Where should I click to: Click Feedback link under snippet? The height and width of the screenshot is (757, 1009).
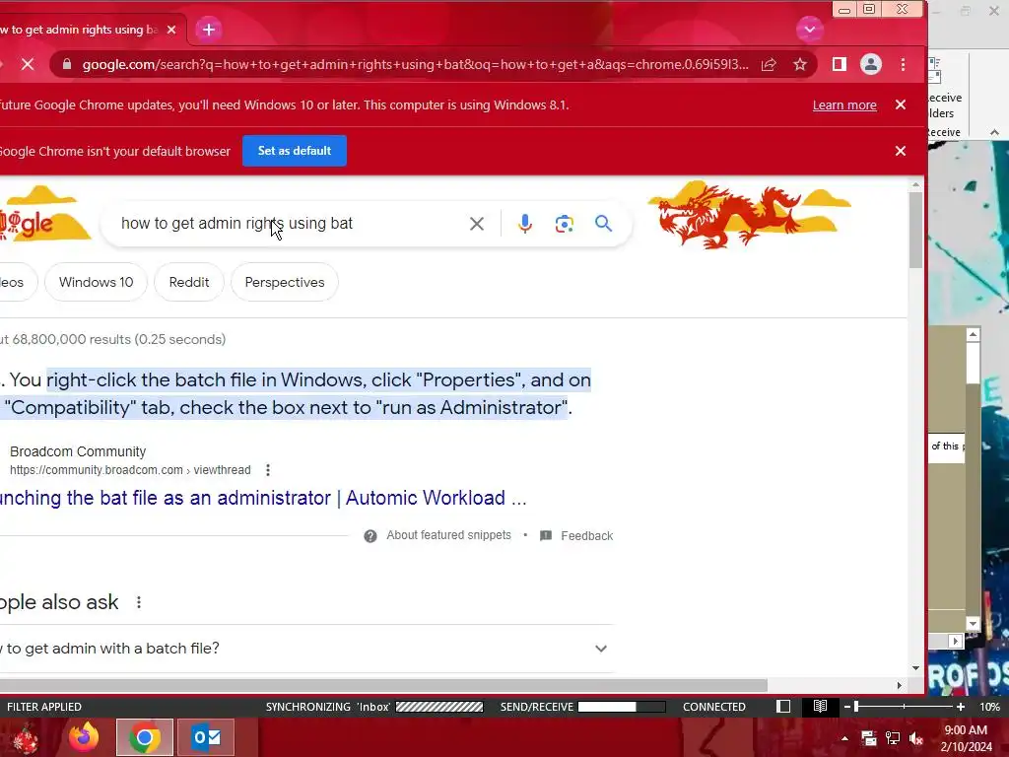coord(587,535)
